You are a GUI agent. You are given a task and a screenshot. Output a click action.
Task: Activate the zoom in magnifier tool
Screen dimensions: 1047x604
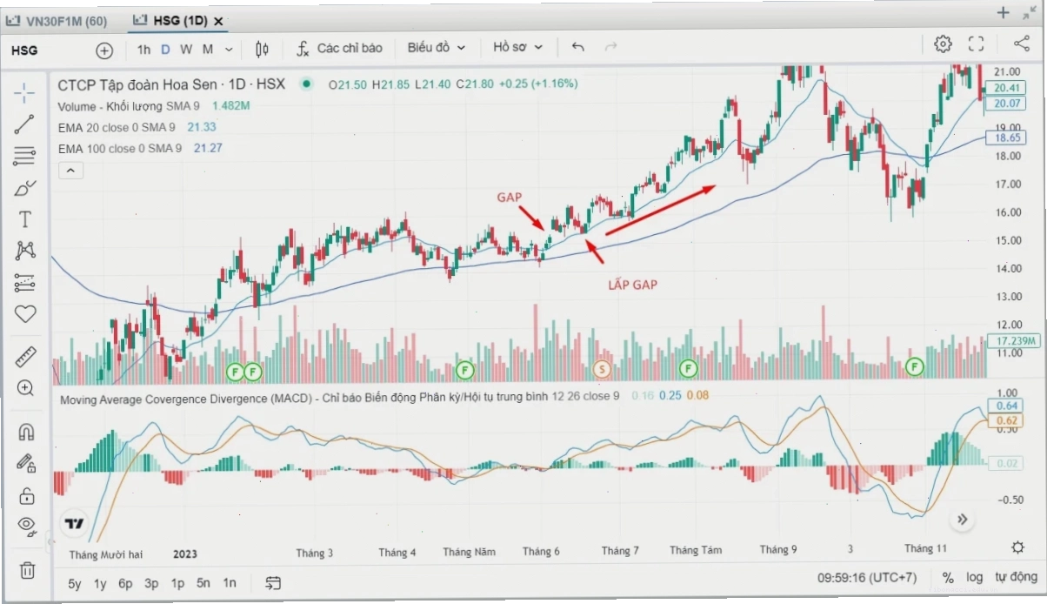[25, 388]
